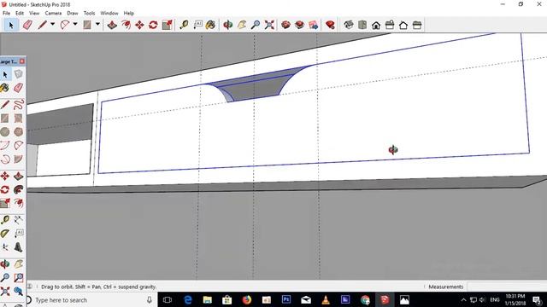The image size is (547, 307).
Task: Click Zoom Extents in the top toolbar
Action: 269,25
